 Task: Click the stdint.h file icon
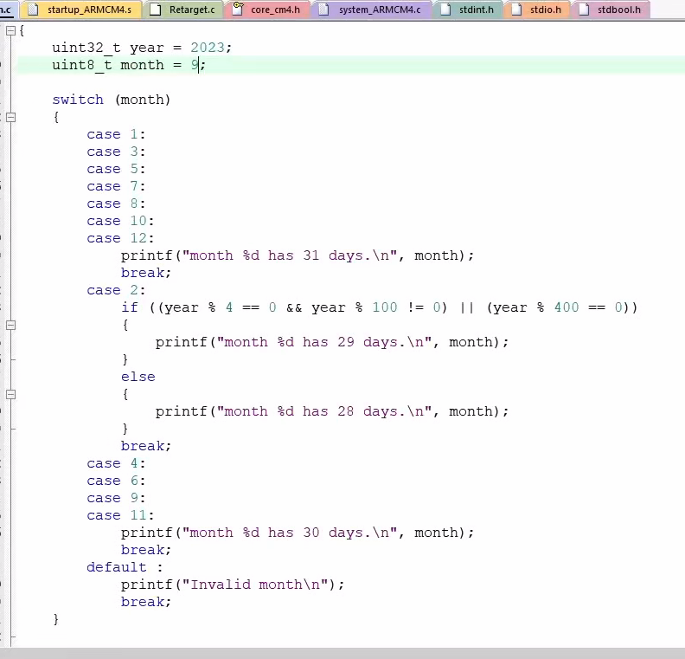point(445,10)
